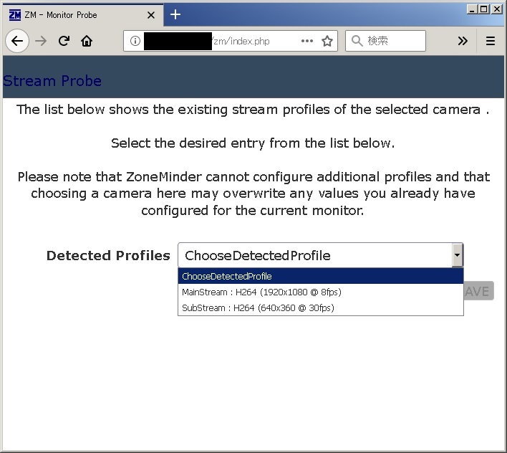
Task: Click the Detected Profiles label
Action: click(x=108, y=255)
